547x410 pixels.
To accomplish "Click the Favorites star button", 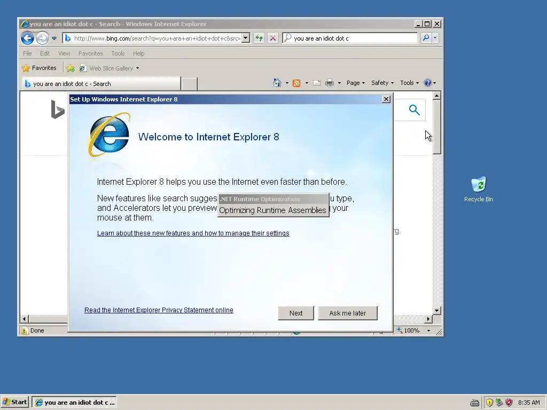I will tap(39, 68).
